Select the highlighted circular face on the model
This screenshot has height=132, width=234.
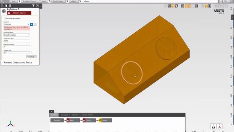(x=132, y=73)
